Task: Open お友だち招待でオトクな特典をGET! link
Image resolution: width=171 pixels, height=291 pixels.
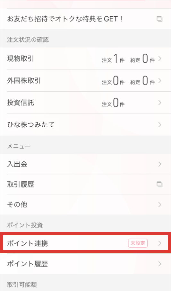Action: [x=85, y=19]
